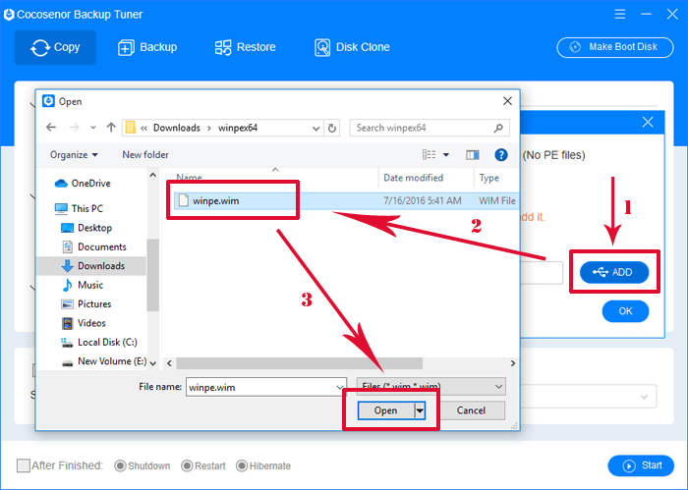Image resolution: width=688 pixels, height=490 pixels.
Task: Select the Restart radio option
Action: click(x=187, y=465)
